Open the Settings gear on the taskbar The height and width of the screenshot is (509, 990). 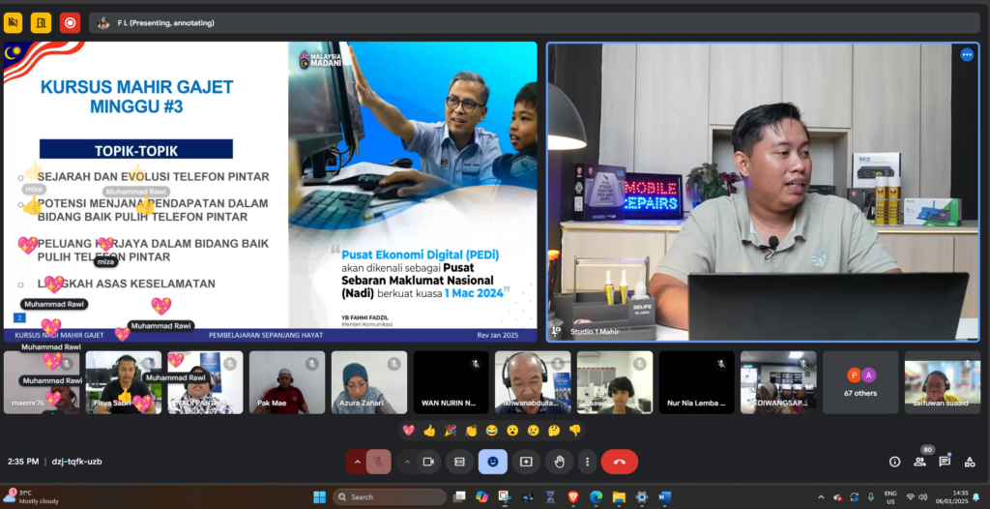click(x=642, y=497)
